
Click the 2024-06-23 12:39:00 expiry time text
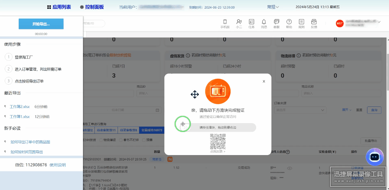pyautogui.click(x=220, y=7)
